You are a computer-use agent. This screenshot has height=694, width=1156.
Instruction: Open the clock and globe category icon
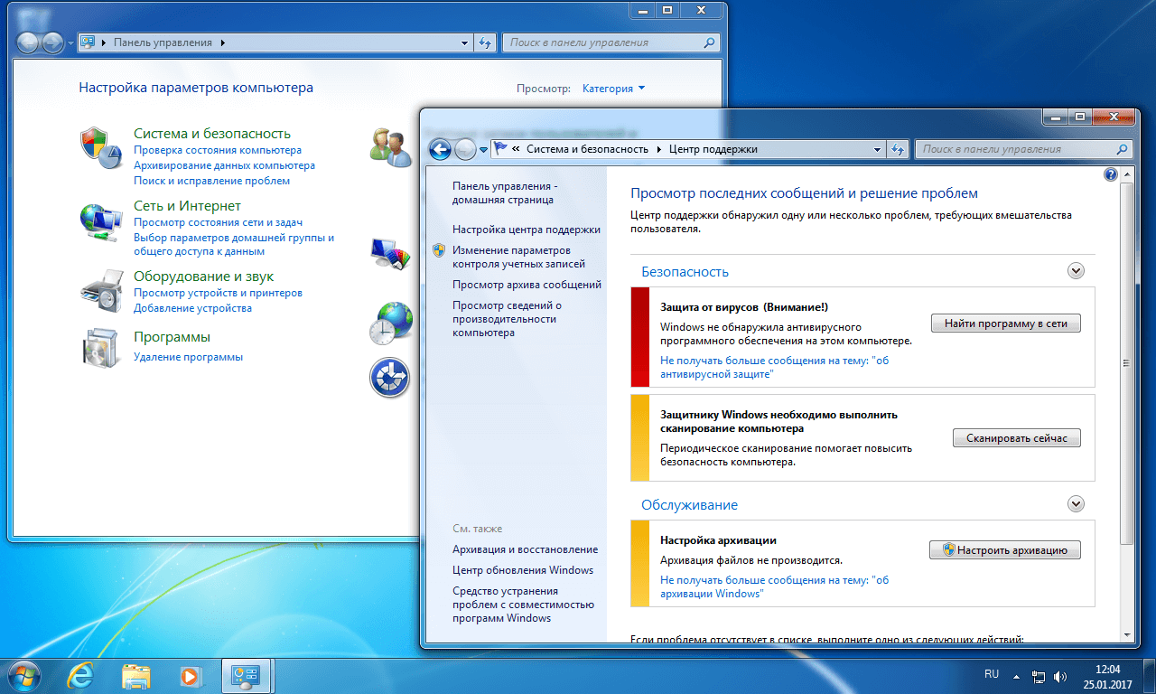tap(391, 323)
